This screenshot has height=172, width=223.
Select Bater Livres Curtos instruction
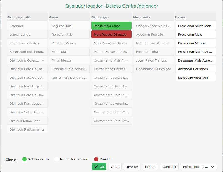[27, 43]
